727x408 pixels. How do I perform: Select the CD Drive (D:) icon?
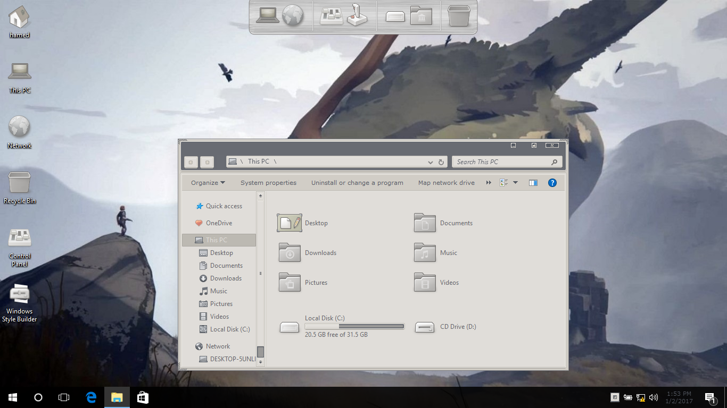click(x=425, y=327)
